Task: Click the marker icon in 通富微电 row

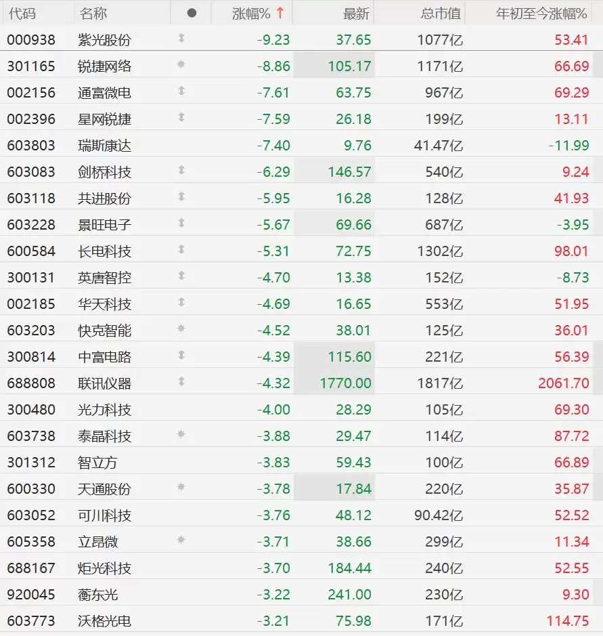Action: [x=181, y=91]
